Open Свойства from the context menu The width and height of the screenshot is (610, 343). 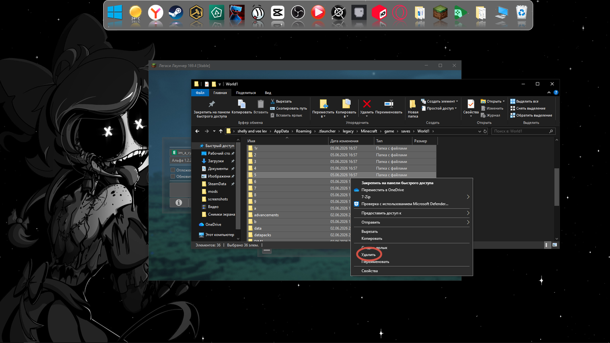pos(370,271)
